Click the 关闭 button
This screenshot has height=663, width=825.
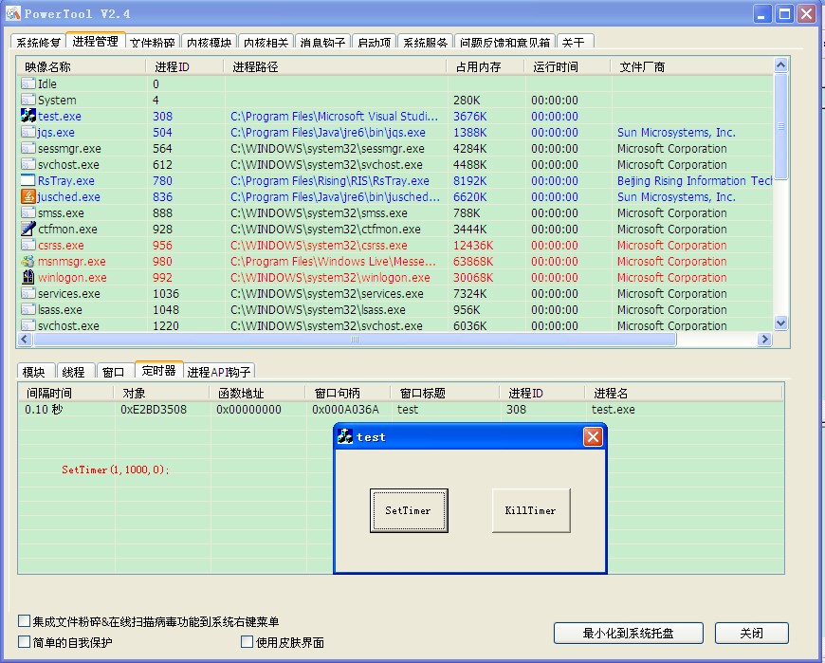pyautogui.click(x=751, y=633)
